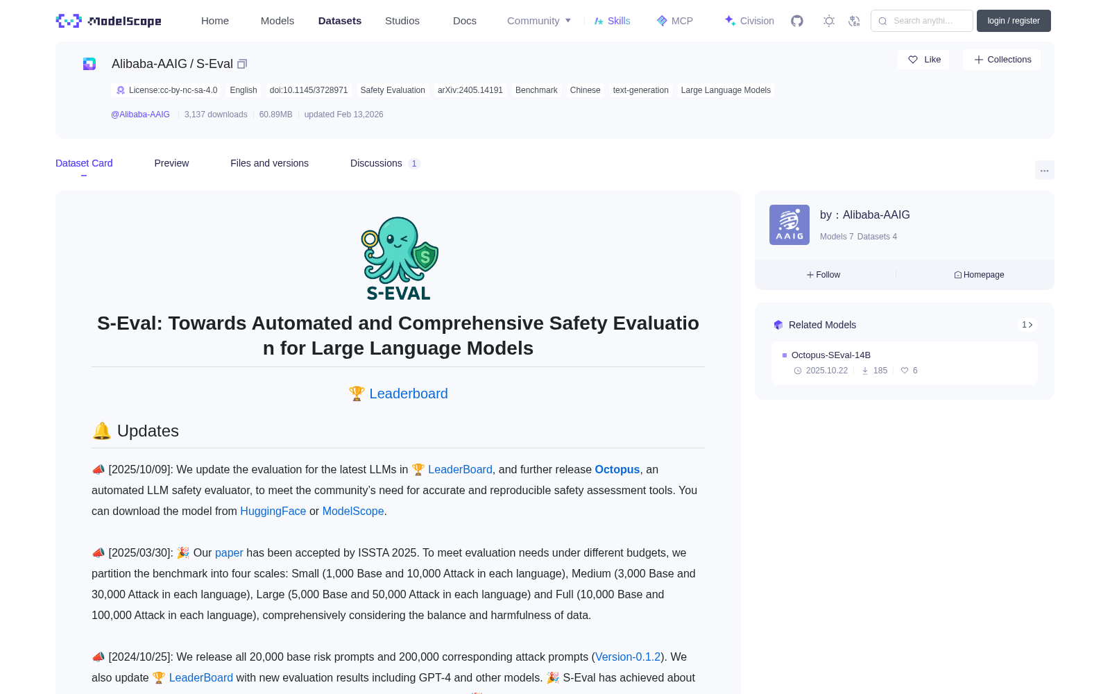Add the dataset to Collections
Viewport: 1110px width, 694px height.
tap(1002, 60)
